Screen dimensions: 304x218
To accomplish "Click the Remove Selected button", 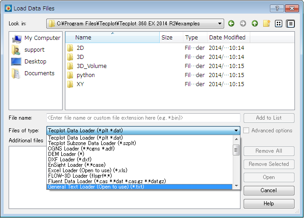I will 269,164.
